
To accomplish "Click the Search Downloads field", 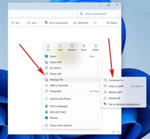I will point(99,14).
